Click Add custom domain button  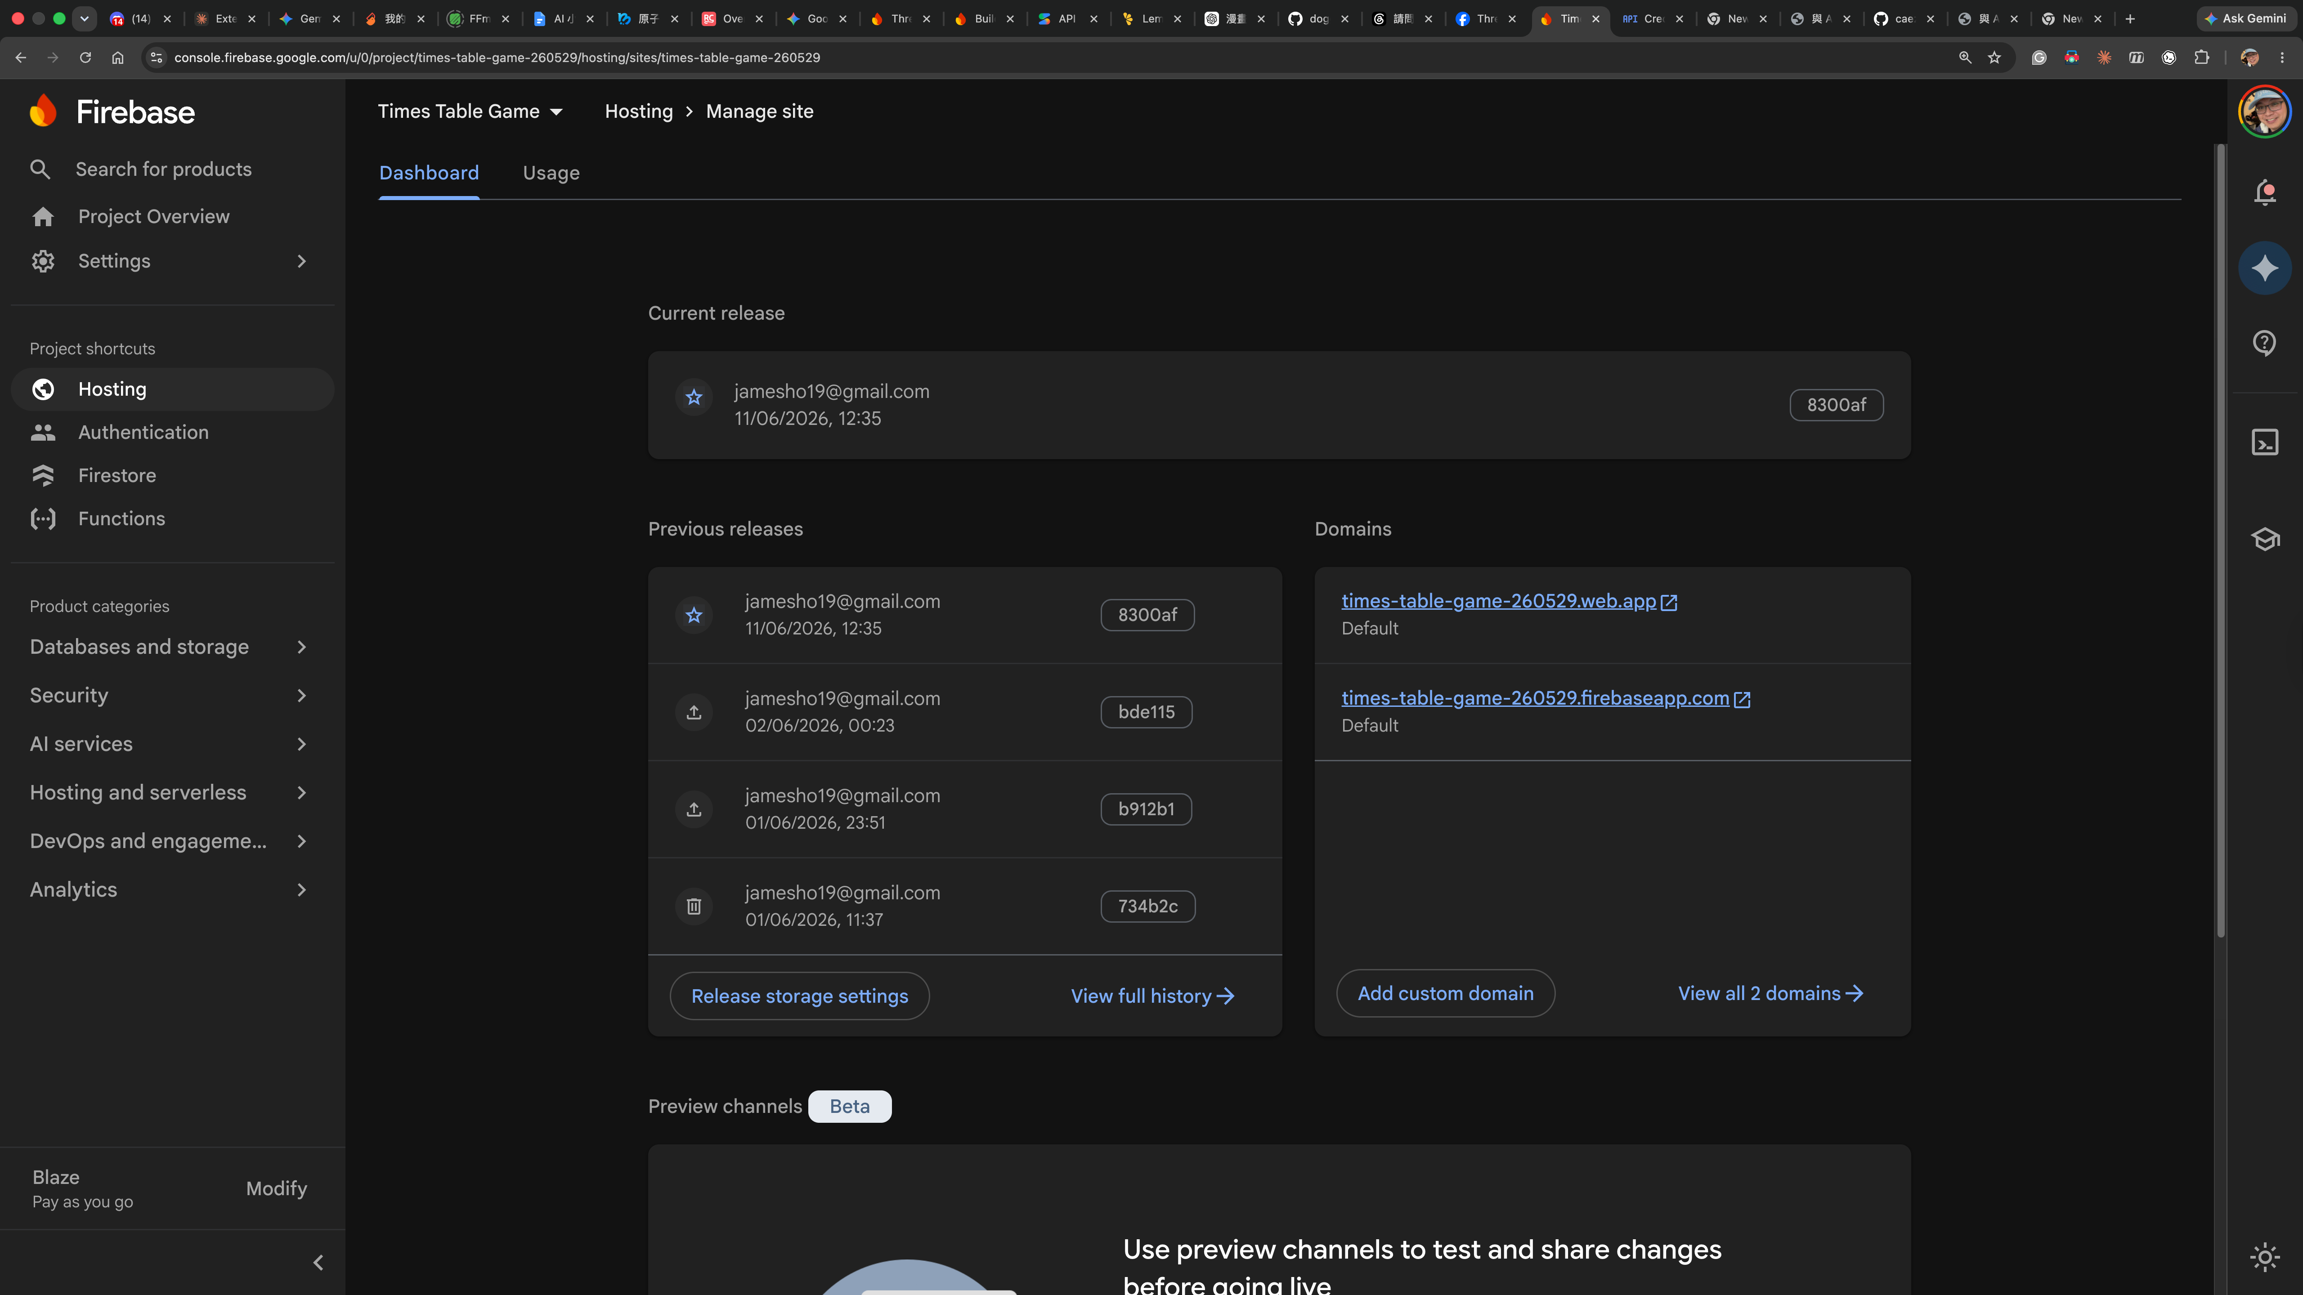1446,993
